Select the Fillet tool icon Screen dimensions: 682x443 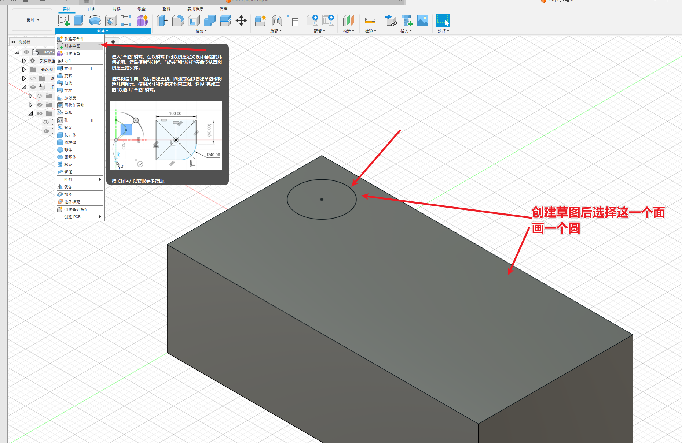[178, 21]
